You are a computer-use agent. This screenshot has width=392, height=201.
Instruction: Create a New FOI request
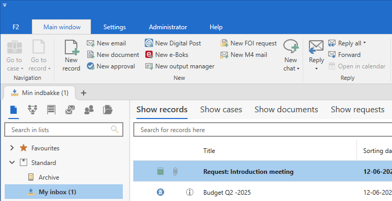click(x=248, y=43)
